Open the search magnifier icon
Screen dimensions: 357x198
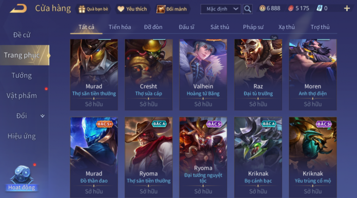(x=247, y=9)
